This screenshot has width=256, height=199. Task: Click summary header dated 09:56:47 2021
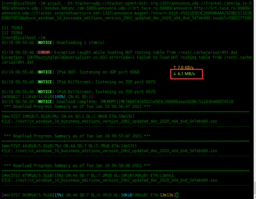[x=77, y=107]
